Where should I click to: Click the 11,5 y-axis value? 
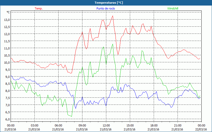(x=7, y=41)
